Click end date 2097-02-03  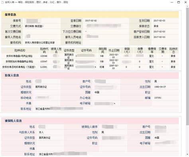[x=114, y=67]
